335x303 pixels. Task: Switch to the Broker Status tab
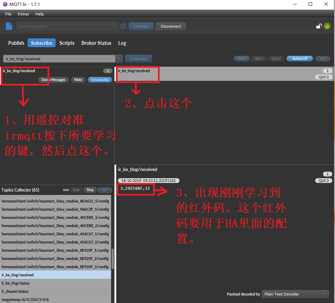[96, 43]
